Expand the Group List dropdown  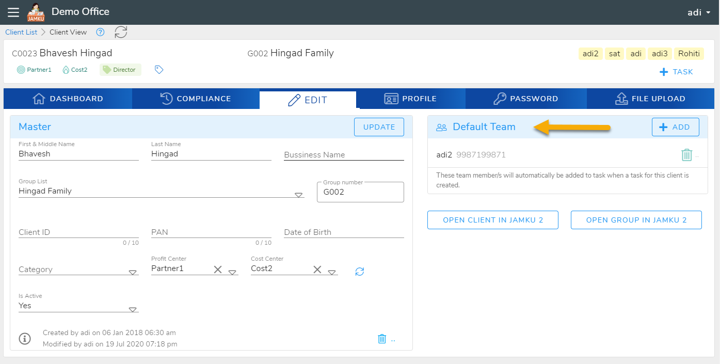(298, 195)
